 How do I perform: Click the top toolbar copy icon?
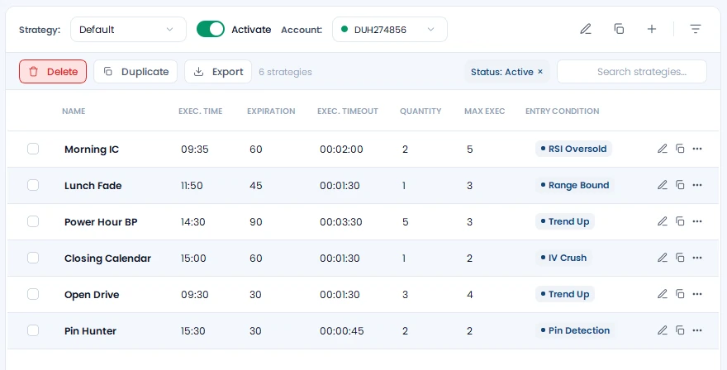[x=619, y=29]
